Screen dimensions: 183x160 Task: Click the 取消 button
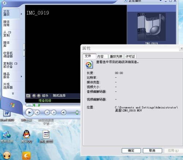click(152, 151)
